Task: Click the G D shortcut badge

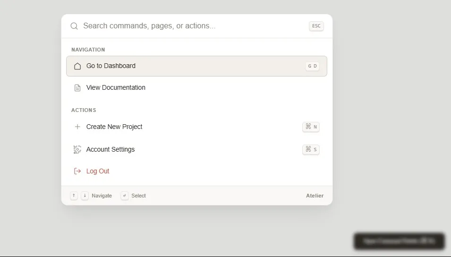Action: click(312, 66)
